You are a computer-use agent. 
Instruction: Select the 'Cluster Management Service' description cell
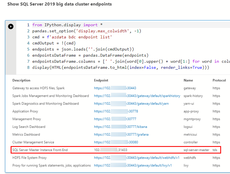pyautogui.click(x=33, y=142)
